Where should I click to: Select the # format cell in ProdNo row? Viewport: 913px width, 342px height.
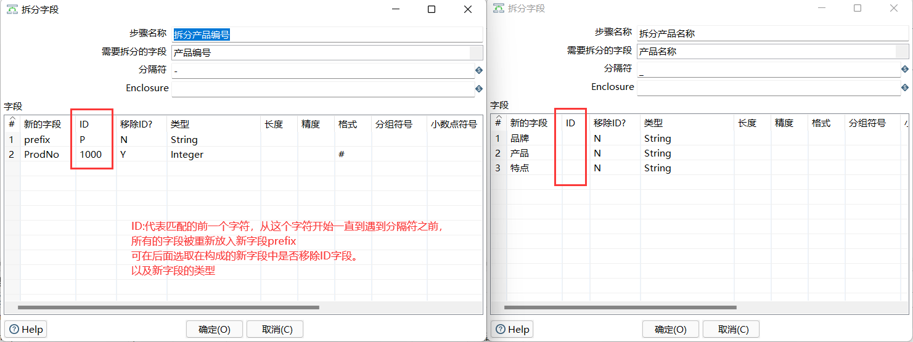click(353, 155)
